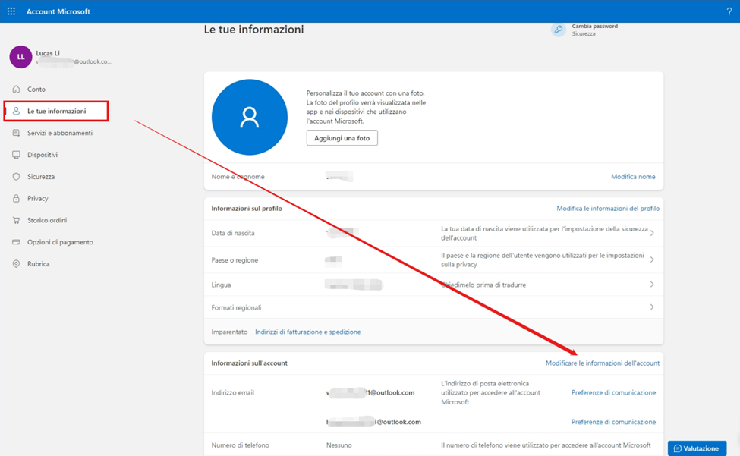Click the Le tue informazioni page heading
Image resolution: width=740 pixels, height=456 pixels.
click(254, 30)
